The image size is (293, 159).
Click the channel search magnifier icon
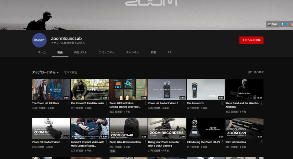click(170, 52)
